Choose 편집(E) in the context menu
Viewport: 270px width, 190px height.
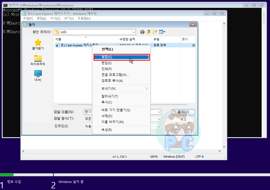coord(121,63)
